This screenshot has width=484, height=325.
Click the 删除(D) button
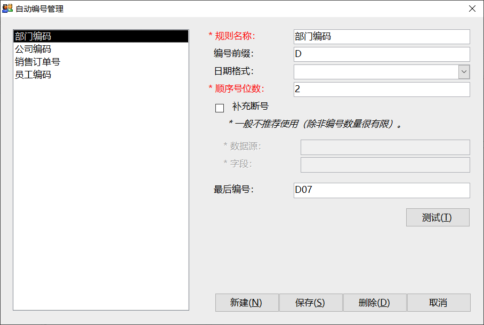pyautogui.click(x=375, y=303)
